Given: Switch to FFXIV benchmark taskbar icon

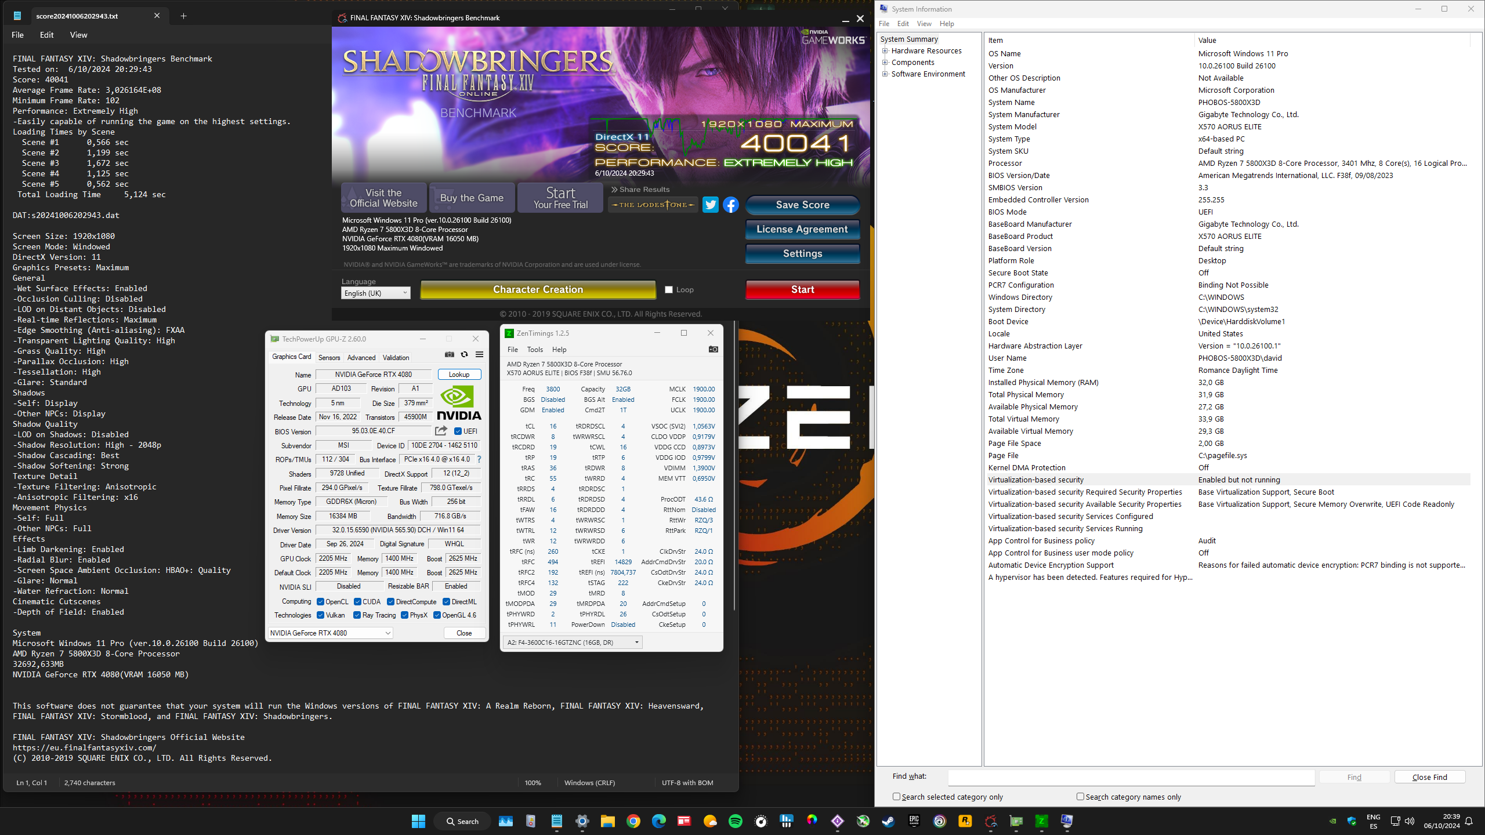Looking at the screenshot, I should pos(990,821).
